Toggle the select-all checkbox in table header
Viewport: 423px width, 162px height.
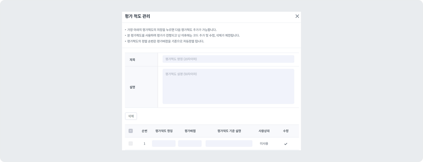(131, 131)
